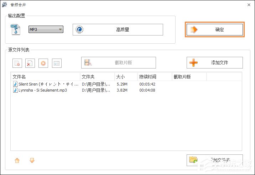Viewport: 255px width, 175px height.
Task: Click the clear file list icon
Action: point(30,63)
